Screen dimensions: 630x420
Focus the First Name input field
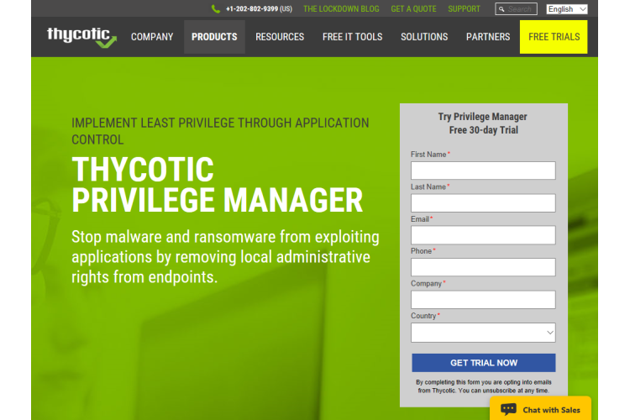(x=483, y=171)
